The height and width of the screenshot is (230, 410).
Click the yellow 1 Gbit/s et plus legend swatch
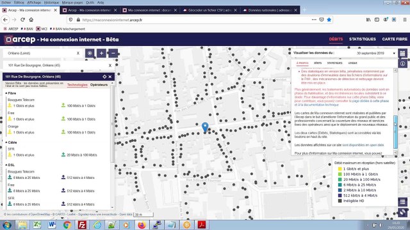click(340, 169)
